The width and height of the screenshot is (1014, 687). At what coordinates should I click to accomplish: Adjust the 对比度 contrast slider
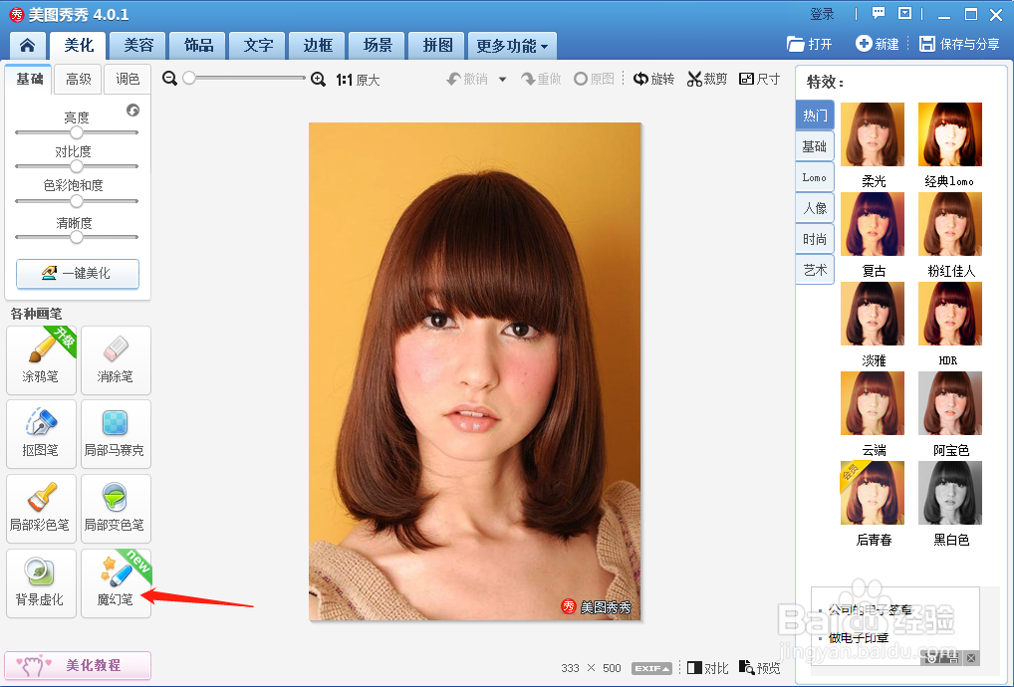click(x=77, y=166)
